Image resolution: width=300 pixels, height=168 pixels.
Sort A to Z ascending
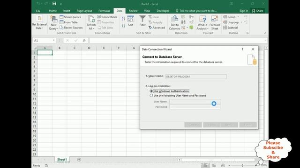123,19
